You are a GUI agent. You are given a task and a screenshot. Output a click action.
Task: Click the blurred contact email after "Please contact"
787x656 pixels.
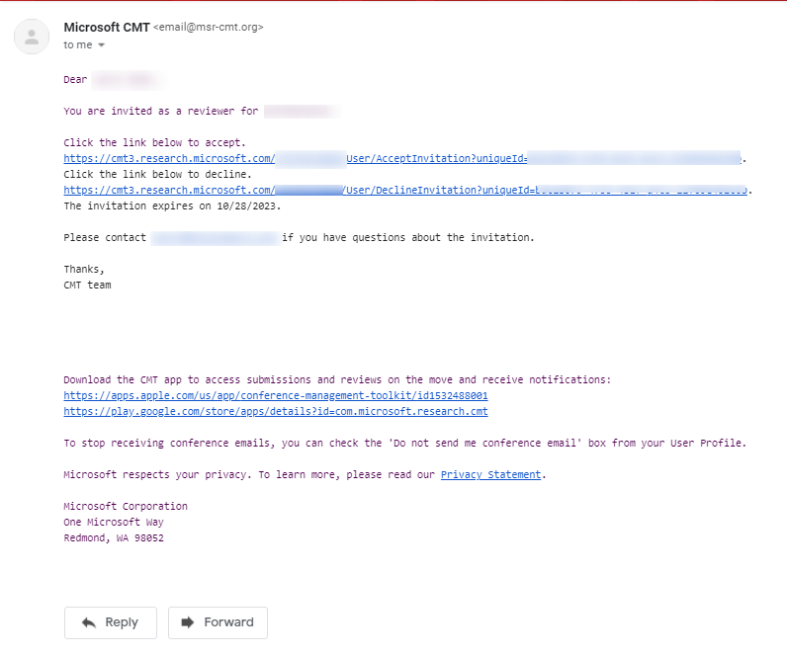[x=215, y=238]
